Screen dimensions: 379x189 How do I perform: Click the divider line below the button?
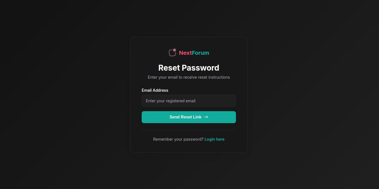click(x=189, y=130)
